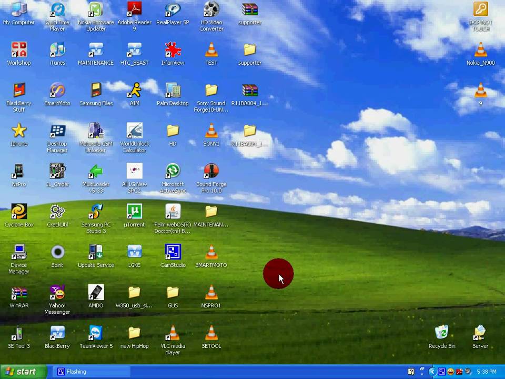Launch WorldUnlock Calculator
The image size is (505, 379).
pyautogui.click(x=134, y=131)
